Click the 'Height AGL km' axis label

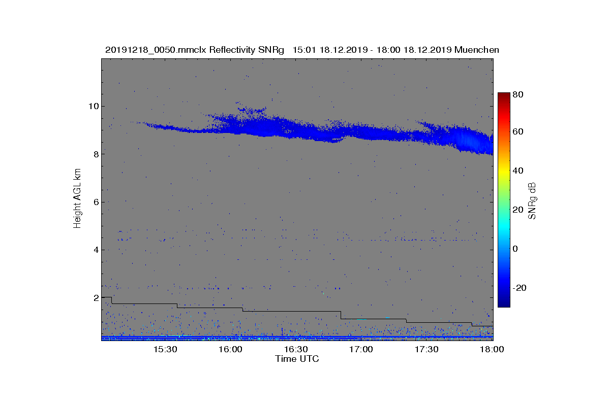(77, 199)
